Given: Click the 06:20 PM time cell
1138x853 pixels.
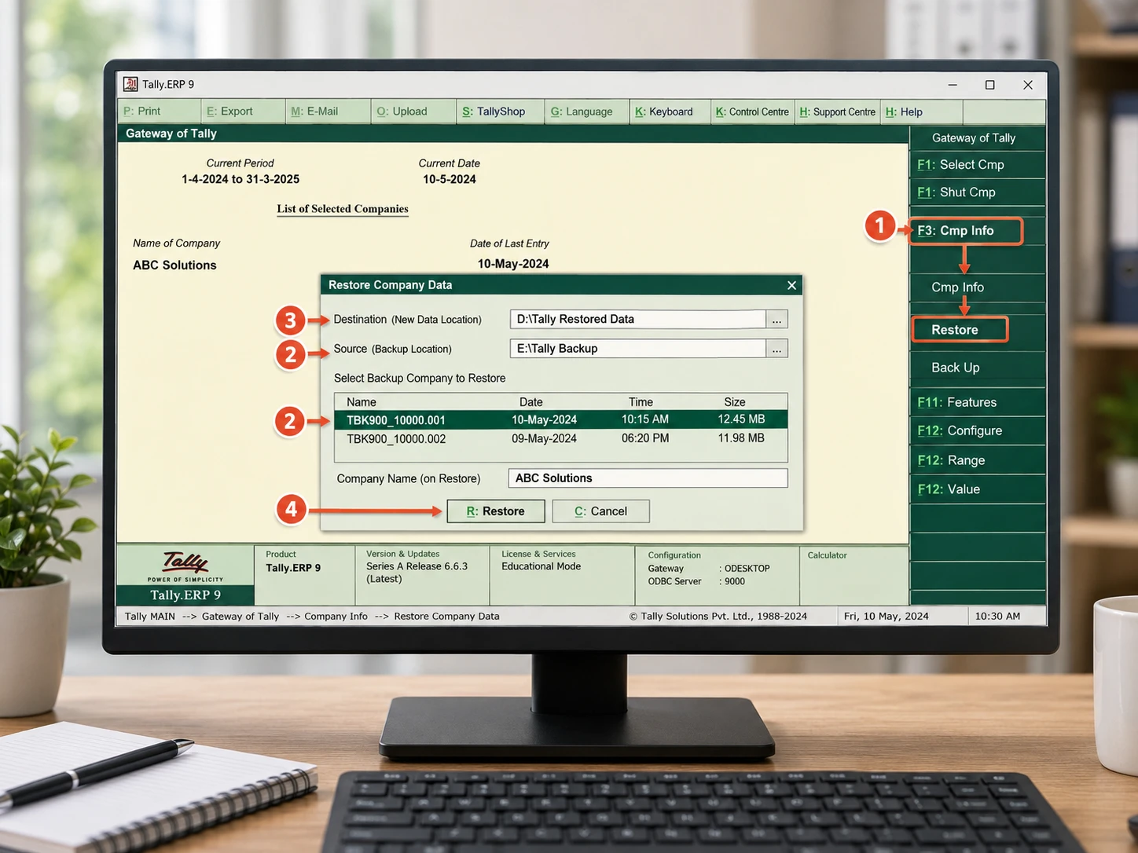Looking at the screenshot, I should pyautogui.click(x=645, y=438).
